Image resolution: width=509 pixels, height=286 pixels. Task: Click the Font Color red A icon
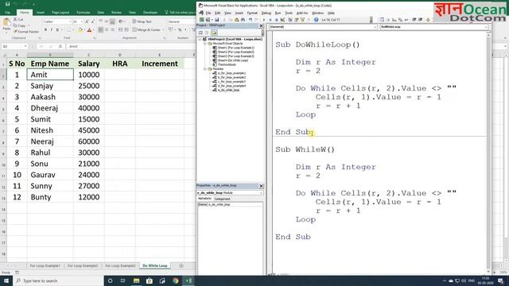[89, 30]
